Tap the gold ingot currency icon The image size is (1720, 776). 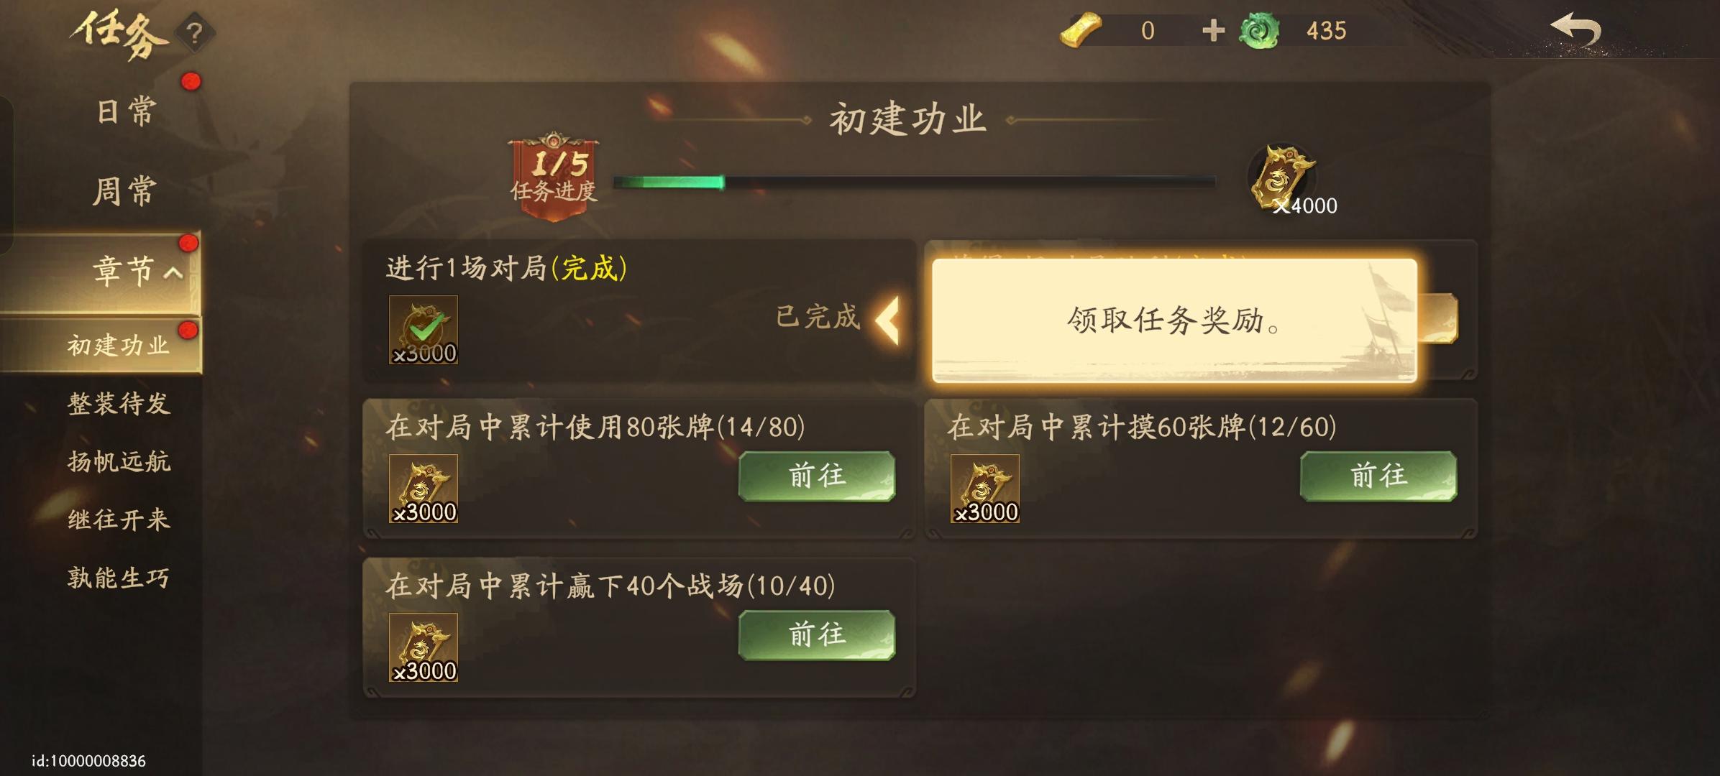[x=1081, y=31]
